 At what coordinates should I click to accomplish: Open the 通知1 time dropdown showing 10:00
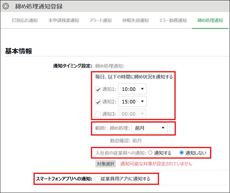point(132,89)
